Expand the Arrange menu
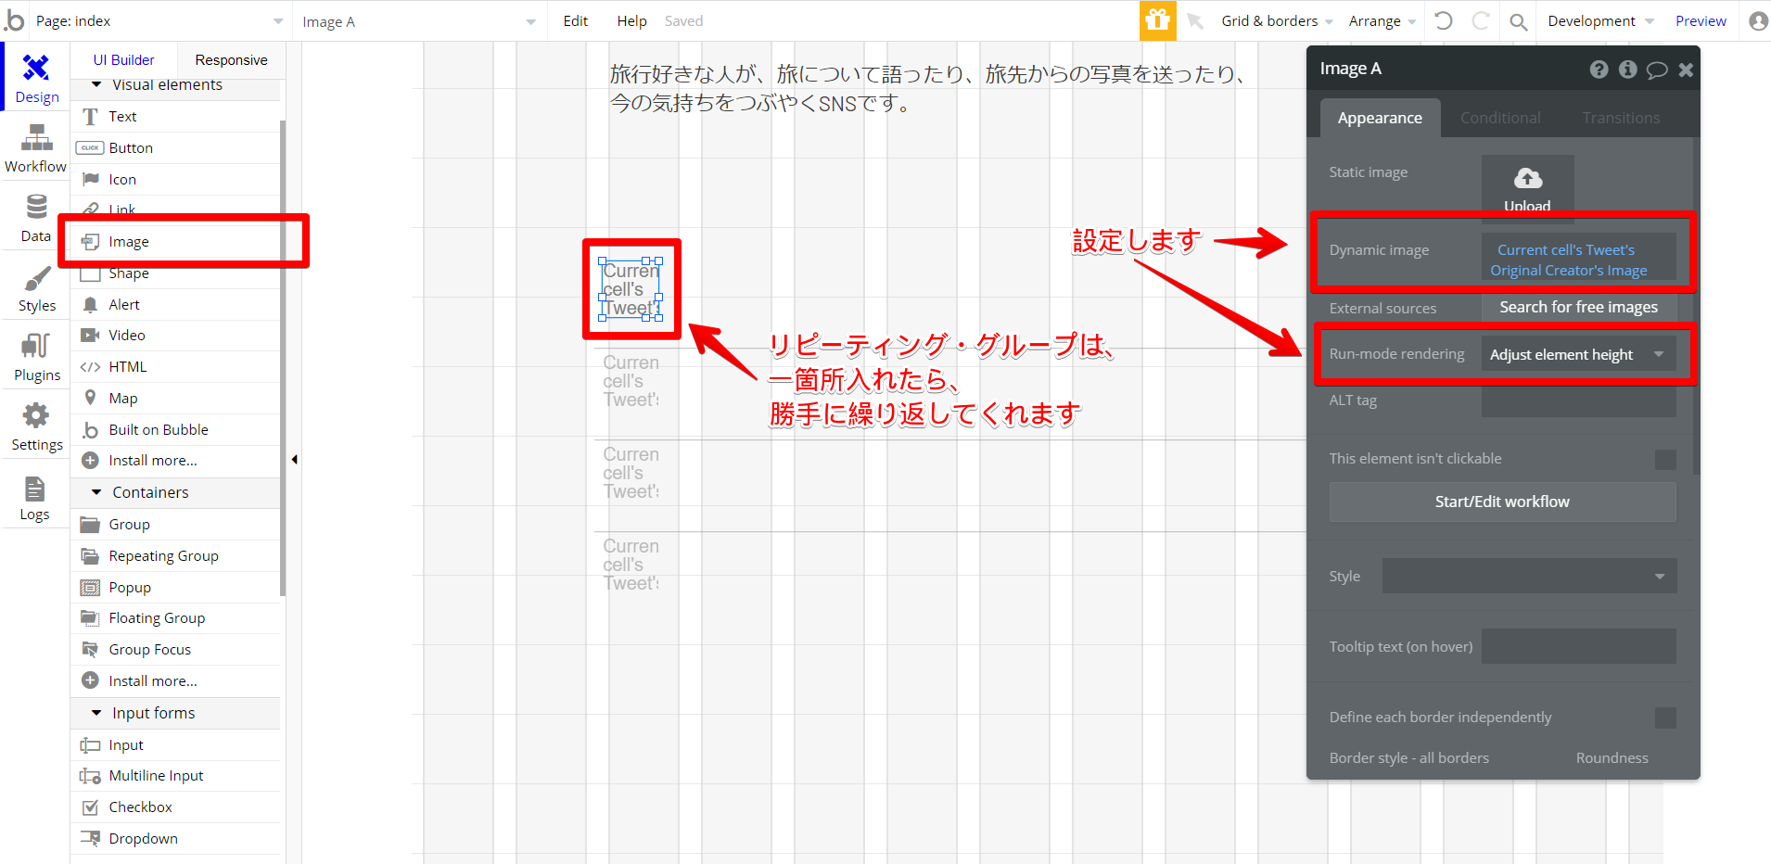 1382,20
